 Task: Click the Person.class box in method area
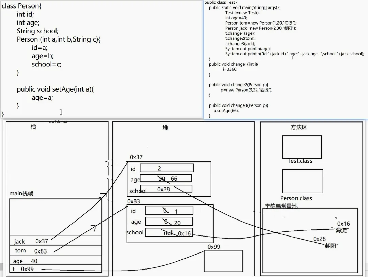coord(302,181)
